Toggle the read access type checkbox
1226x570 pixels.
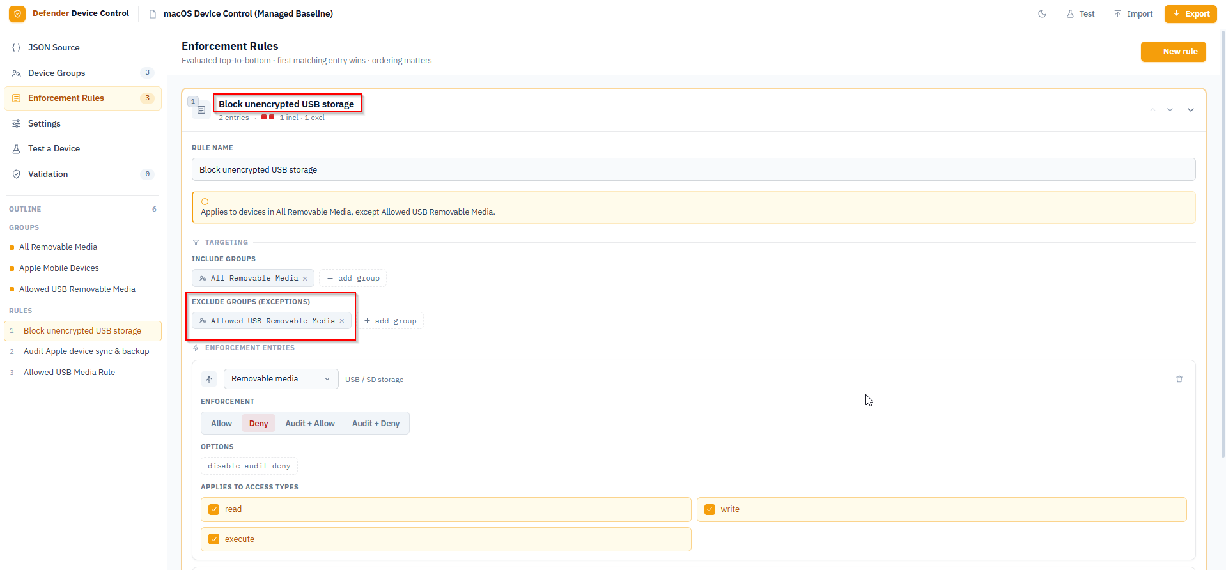point(214,509)
